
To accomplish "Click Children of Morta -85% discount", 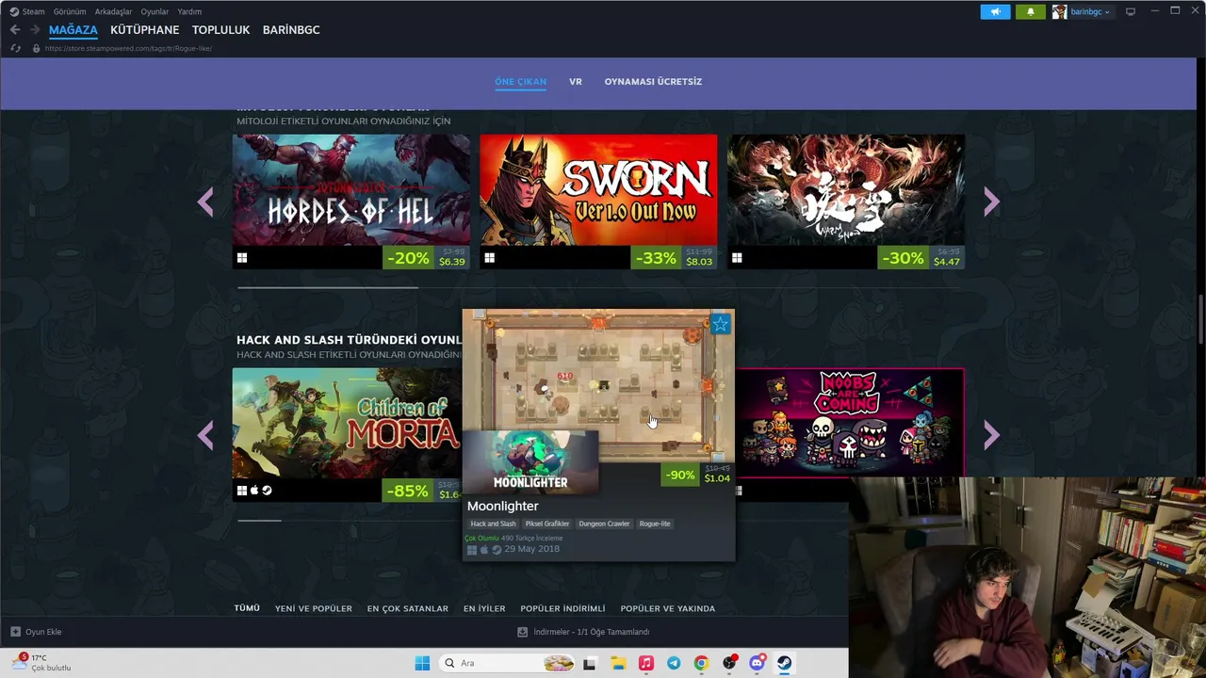I will coord(409,491).
